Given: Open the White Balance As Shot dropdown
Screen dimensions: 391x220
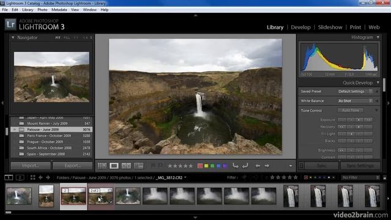Looking at the screenshot, I should click(x=355, y=101).
